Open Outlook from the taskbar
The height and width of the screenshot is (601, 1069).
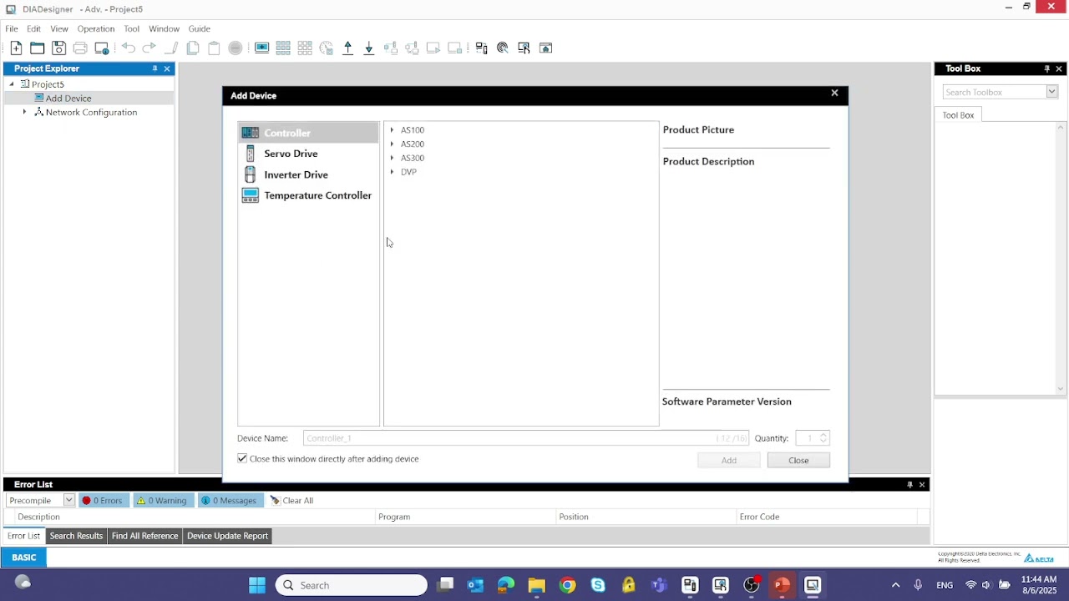(475, 585)
